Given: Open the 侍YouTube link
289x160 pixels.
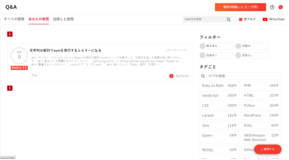Looking at the screenshot, I should (x=273, y=19).
